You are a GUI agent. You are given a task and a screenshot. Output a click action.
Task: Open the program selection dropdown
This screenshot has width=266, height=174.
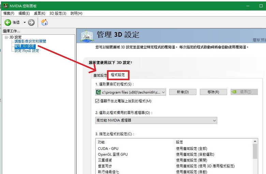tap(131, 92)
